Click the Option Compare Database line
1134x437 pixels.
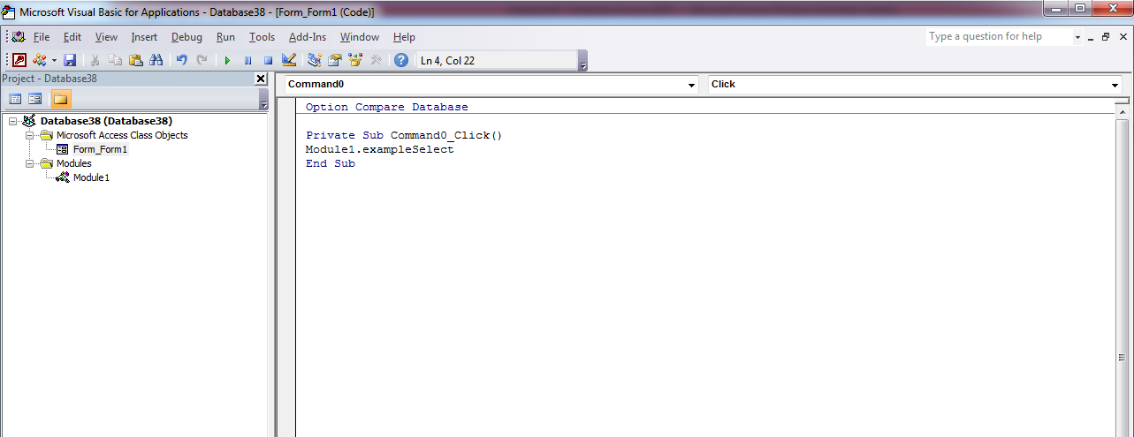[x=387, y=108]
